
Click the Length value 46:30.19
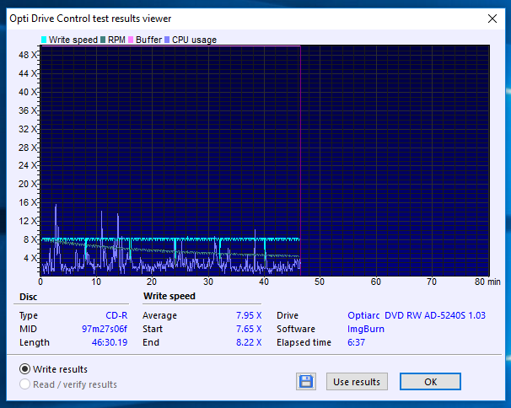click(110, 342)
